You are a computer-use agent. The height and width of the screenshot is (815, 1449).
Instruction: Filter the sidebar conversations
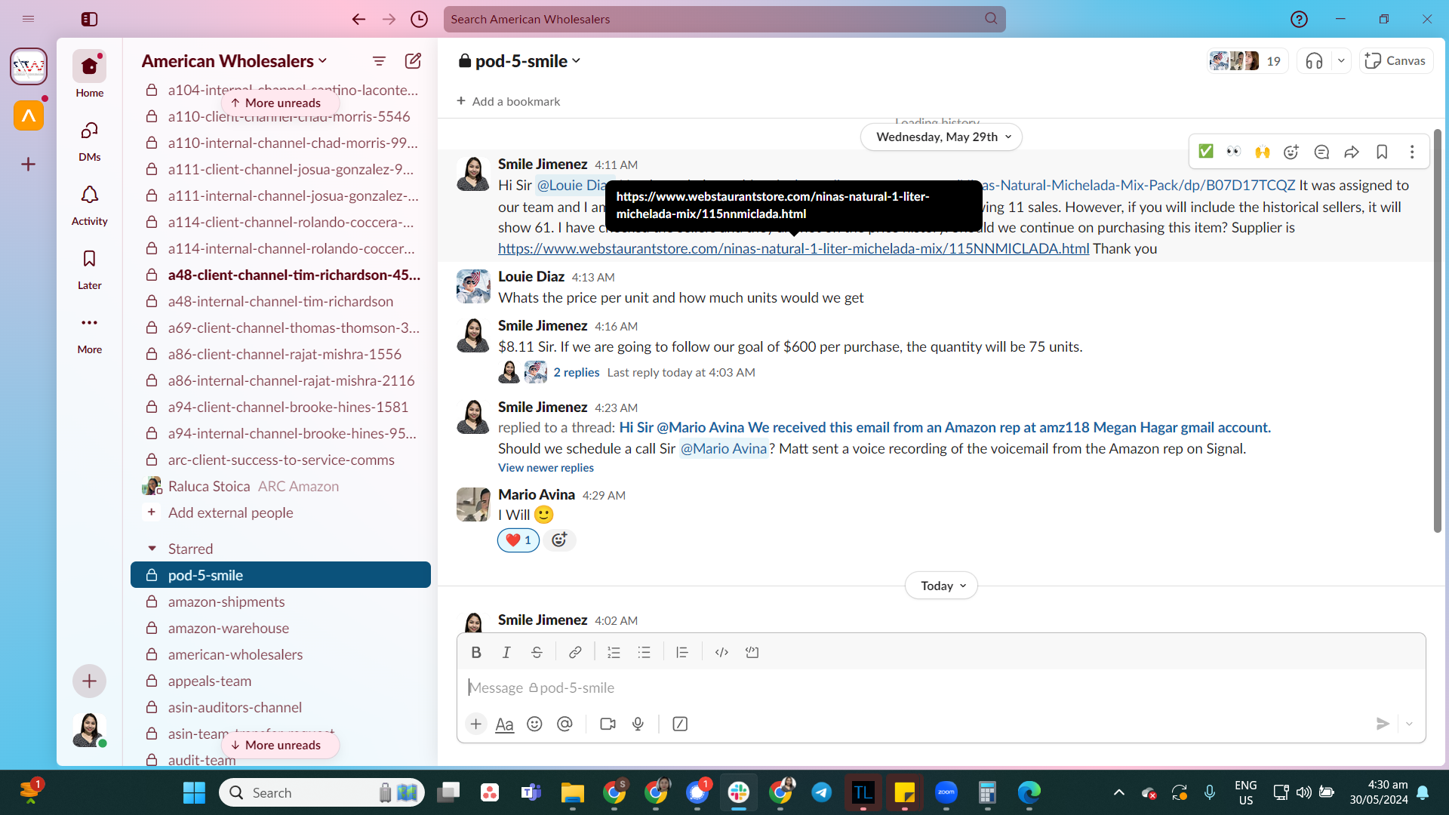(379, 61)
